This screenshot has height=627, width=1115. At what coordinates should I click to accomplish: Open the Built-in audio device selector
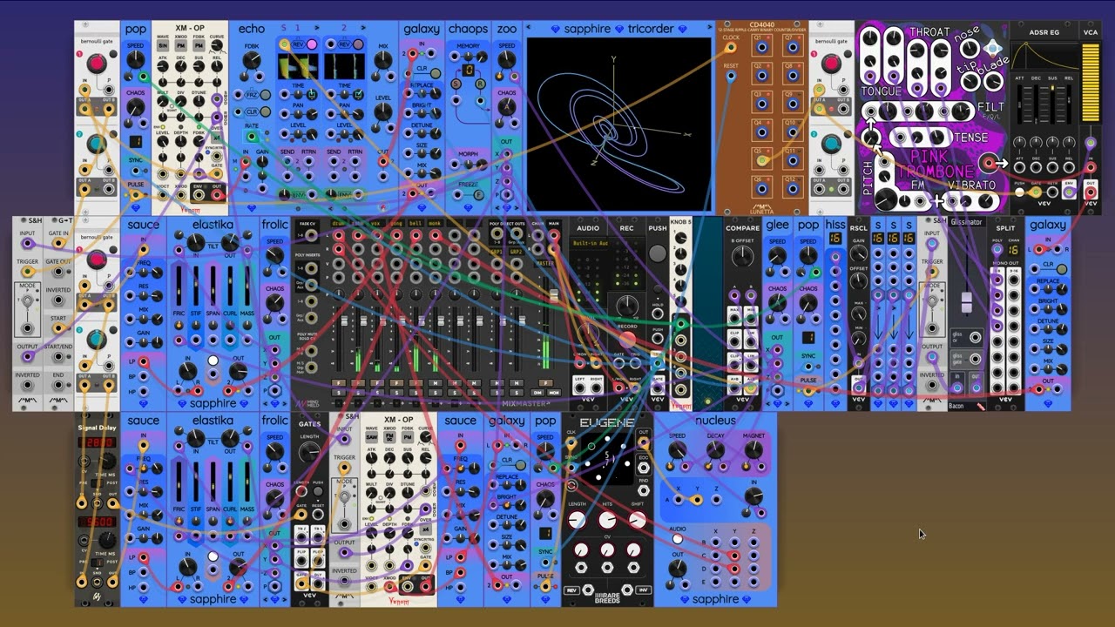point(591,243)
